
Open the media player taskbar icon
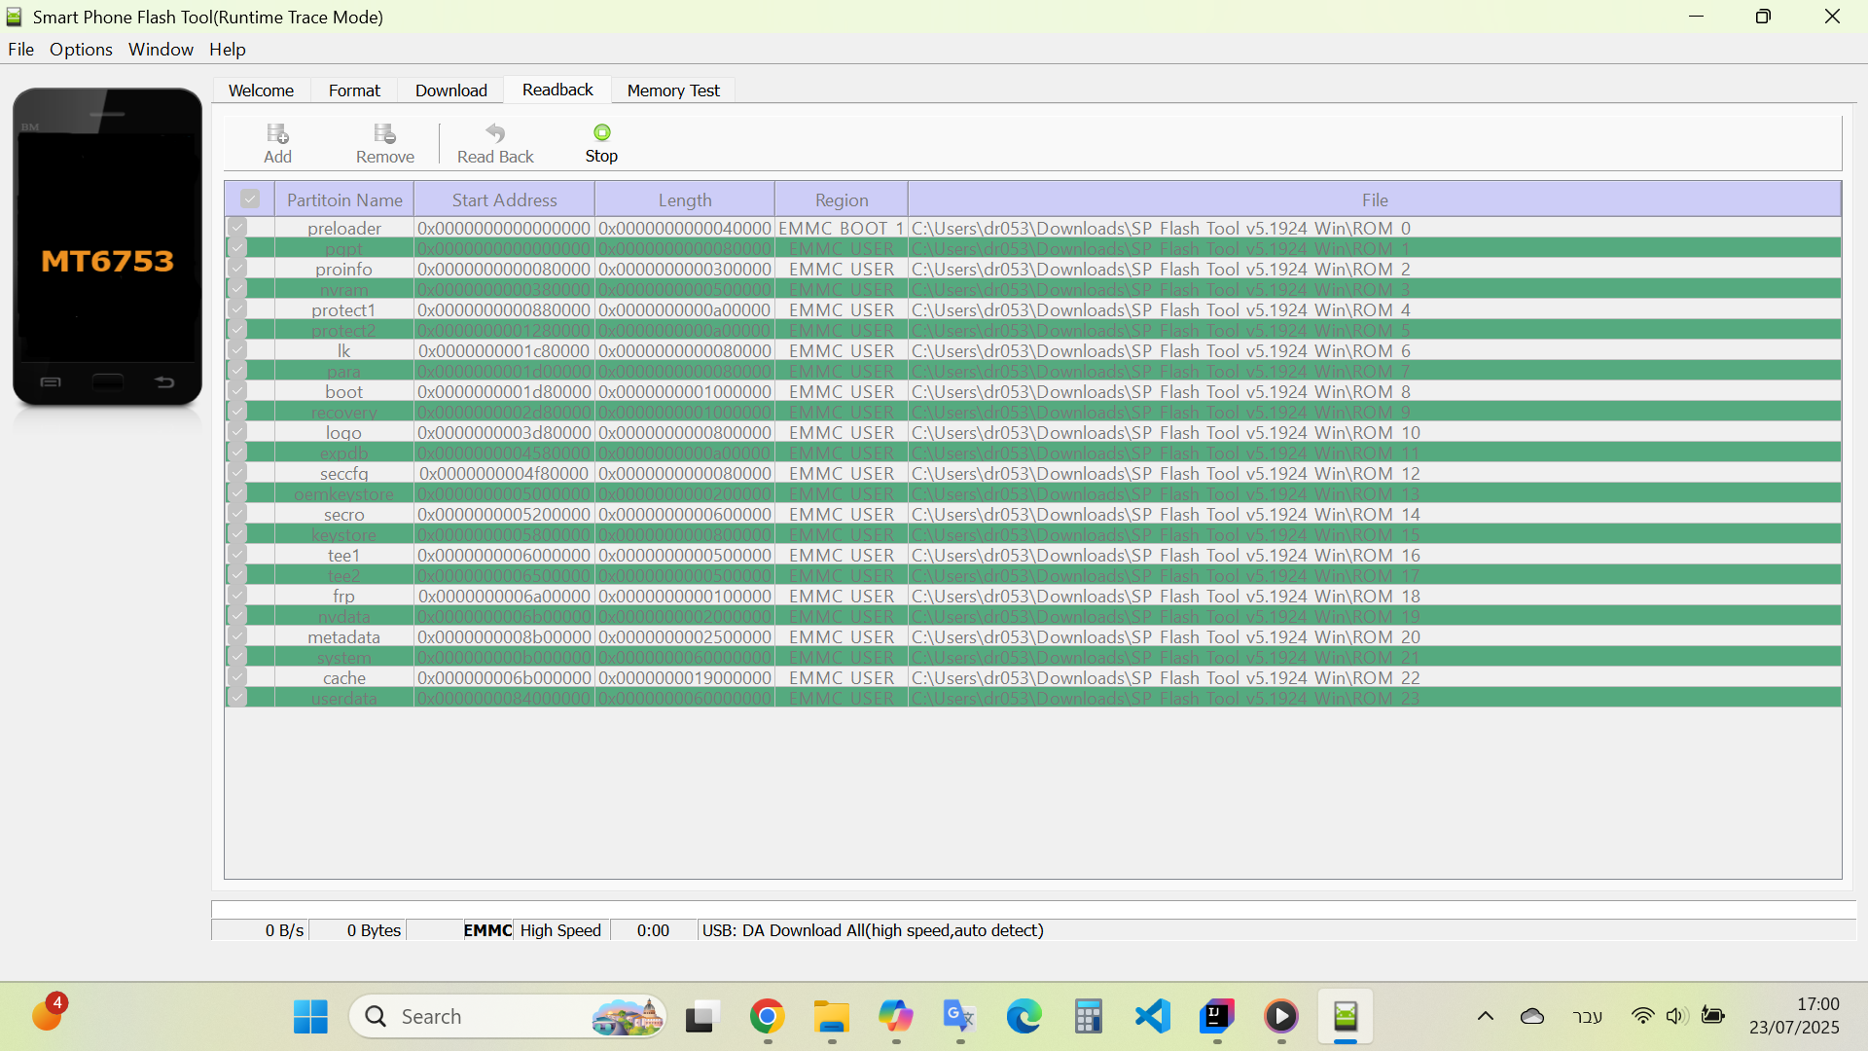click(x=1280, y=1017)
